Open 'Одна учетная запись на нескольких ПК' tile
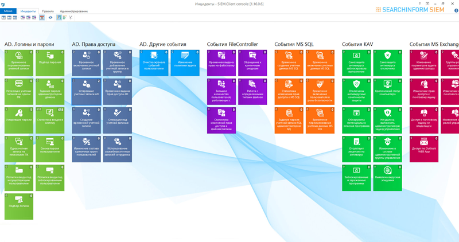 [x=19, y=149]
